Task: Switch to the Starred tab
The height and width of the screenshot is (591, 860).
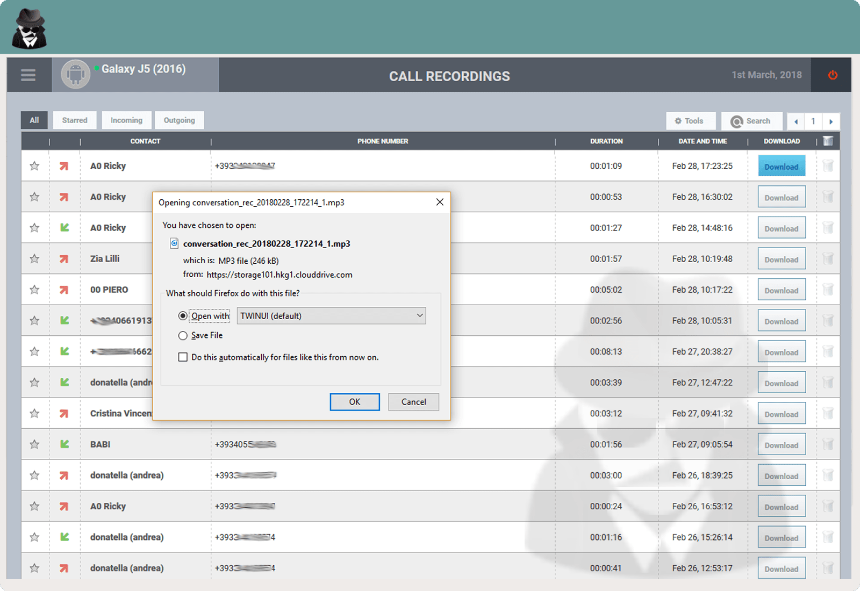Action: (x=75, y=120)
